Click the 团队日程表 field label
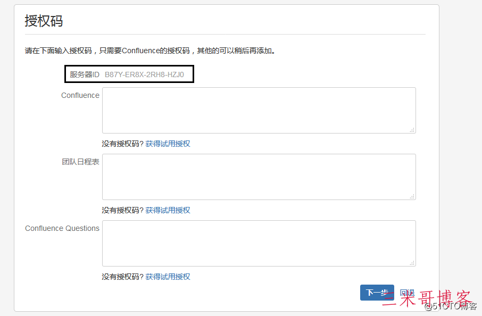The width and height of the screenshot is (482, 316). pyautogui.click(x=80, y=162)
